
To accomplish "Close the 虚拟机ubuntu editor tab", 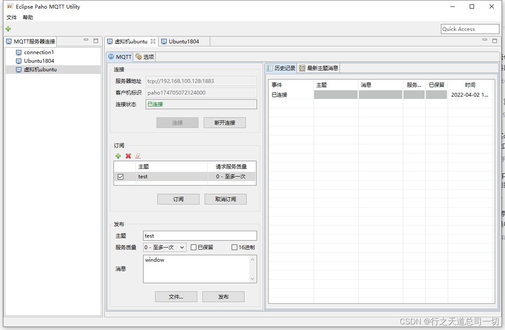I will tap(153, 41).
